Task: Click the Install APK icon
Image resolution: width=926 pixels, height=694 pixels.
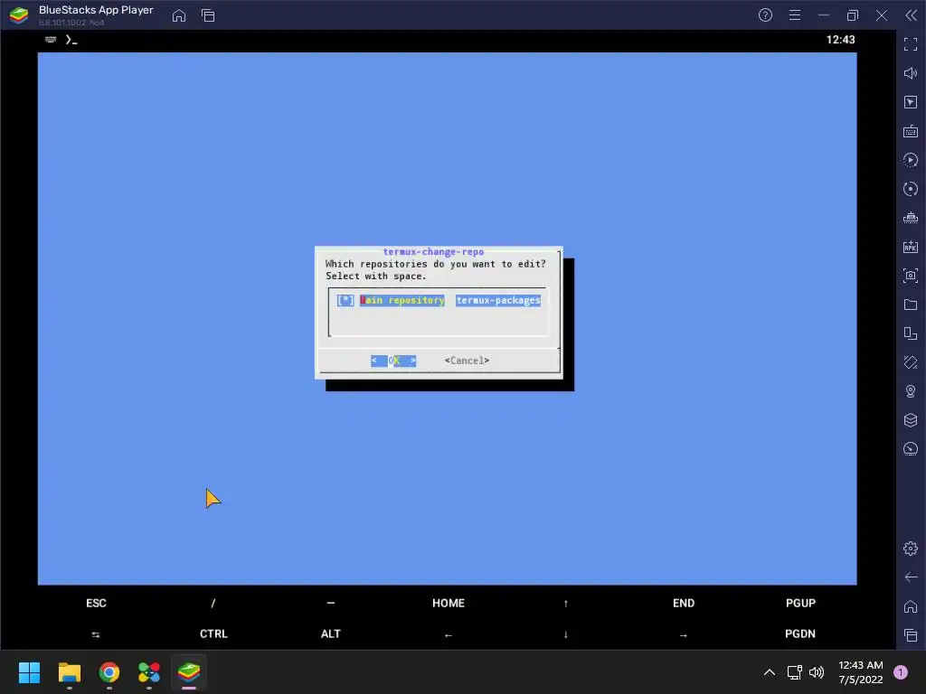Action: [x=911, y=247]
